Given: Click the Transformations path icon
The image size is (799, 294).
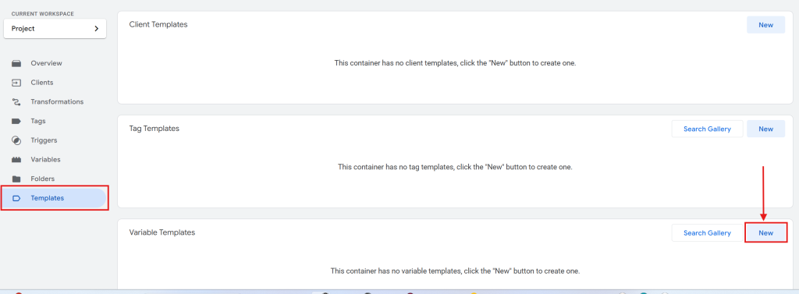Looking at the screenshot, I should pyautogui.click(x=16, y=102).
